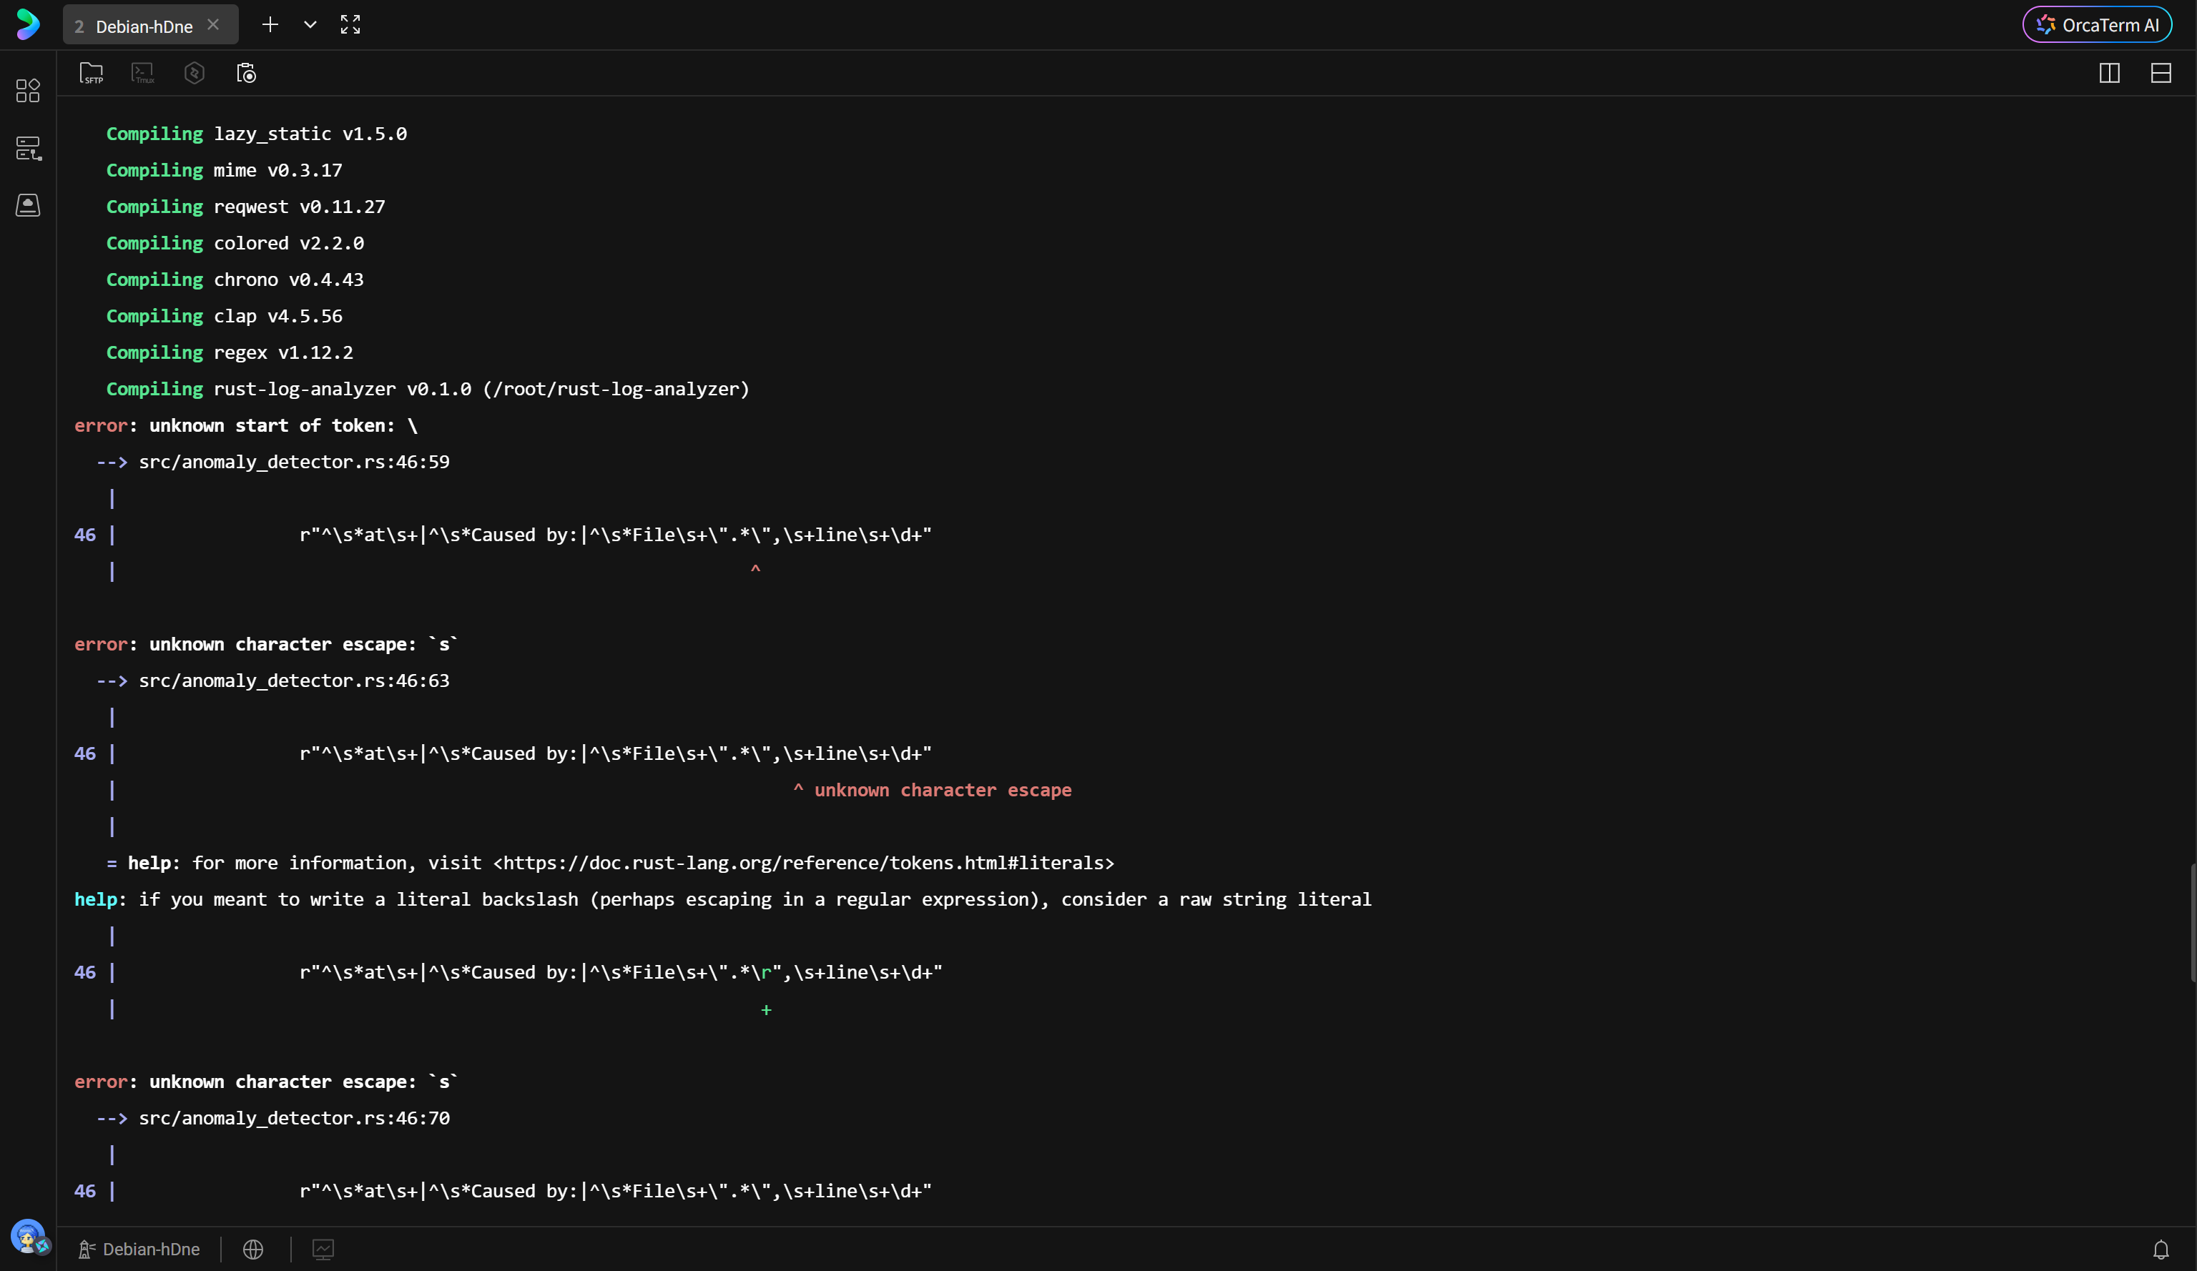Open the SFTP file browser
The width and height of the screenshot is (2197, 1271).
tap(91, 73)
